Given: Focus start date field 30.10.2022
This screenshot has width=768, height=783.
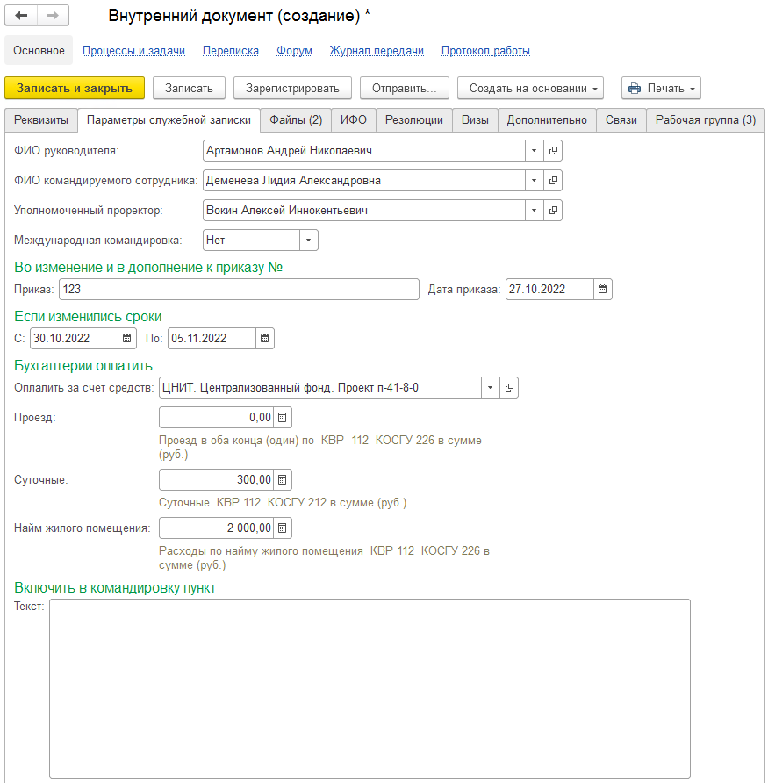Looking at the screenshot, I should (x=74, y=338).
